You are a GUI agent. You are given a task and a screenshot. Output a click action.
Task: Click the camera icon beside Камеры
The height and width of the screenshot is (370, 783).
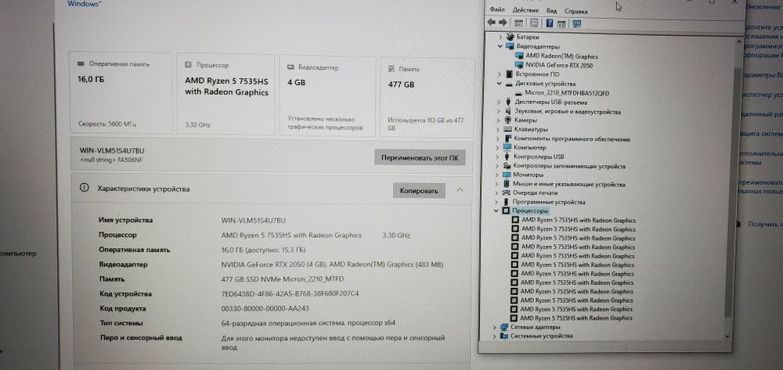coord(508,120)
